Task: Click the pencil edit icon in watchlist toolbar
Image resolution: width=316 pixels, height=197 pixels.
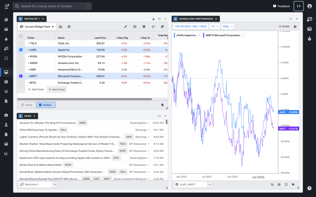Action: click(x=125, y=26)
